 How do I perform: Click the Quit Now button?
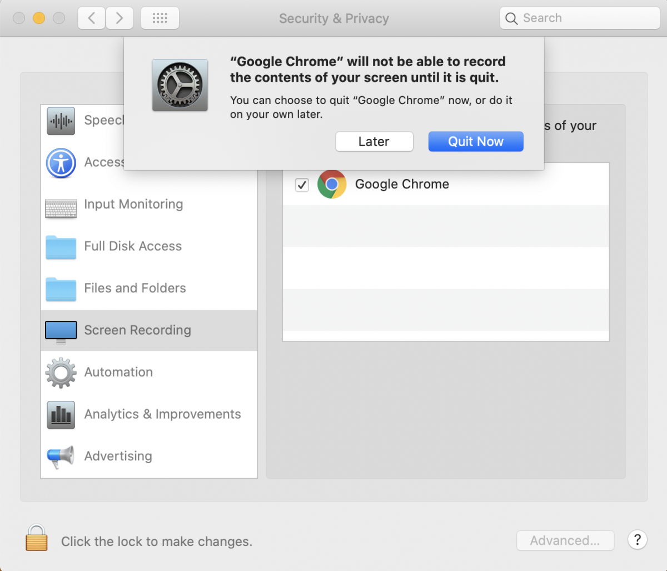click(476, 141)
